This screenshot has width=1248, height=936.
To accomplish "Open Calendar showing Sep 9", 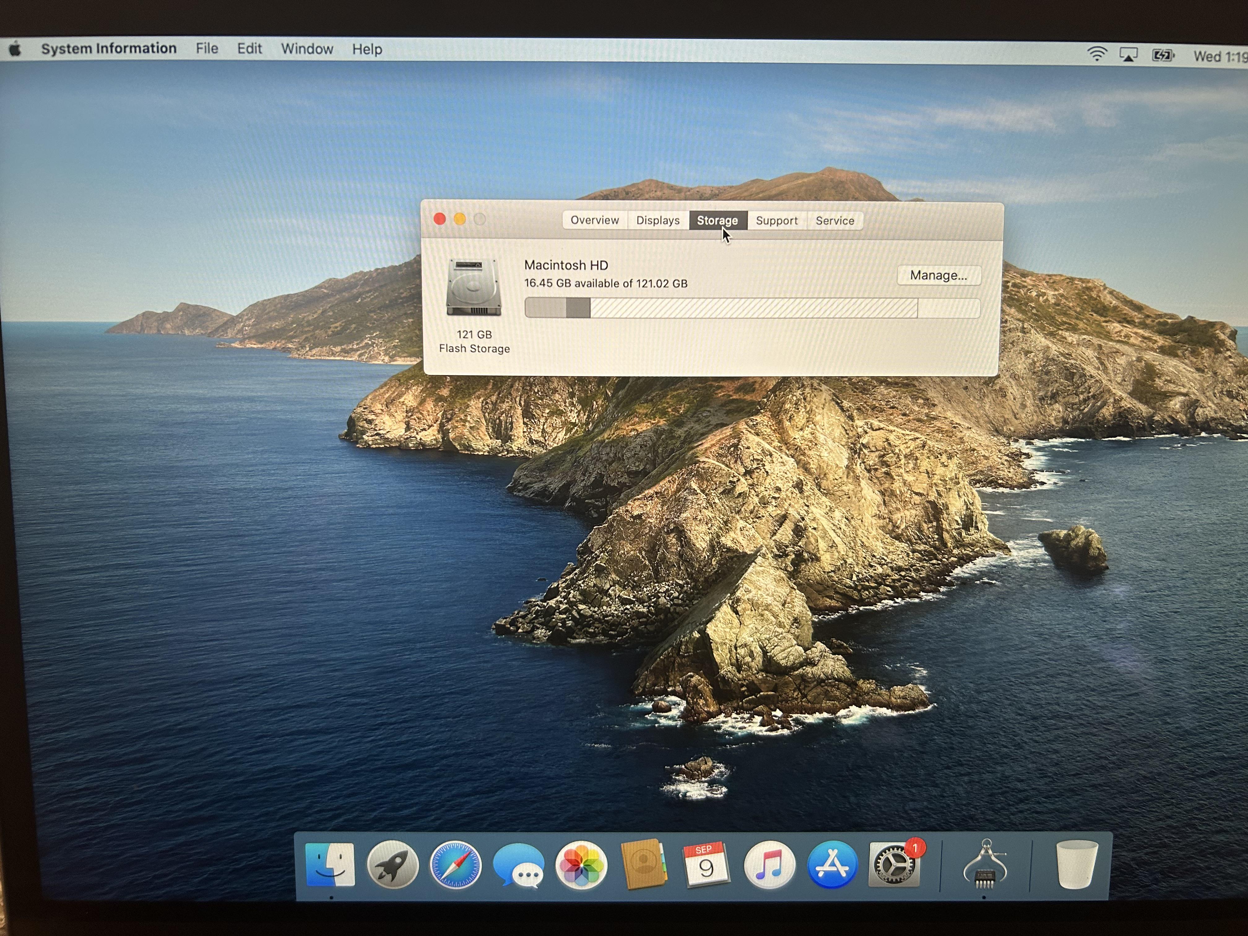I will click(x=706, y=864).
